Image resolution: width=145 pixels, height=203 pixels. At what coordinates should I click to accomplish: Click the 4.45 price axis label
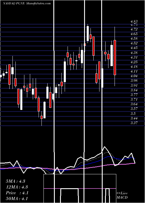(x=134, y=48)
